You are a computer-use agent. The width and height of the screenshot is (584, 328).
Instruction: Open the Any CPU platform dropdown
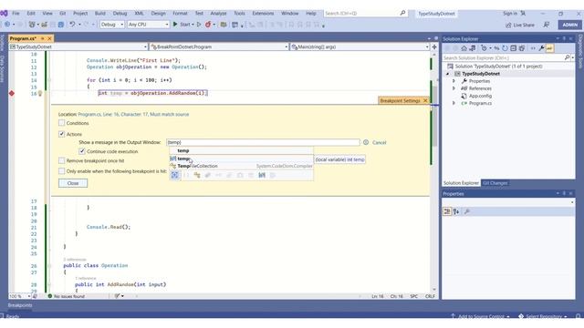(148, 25)
